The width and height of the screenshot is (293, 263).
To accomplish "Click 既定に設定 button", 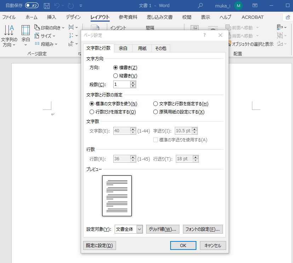I will click(x=99, y=245).
